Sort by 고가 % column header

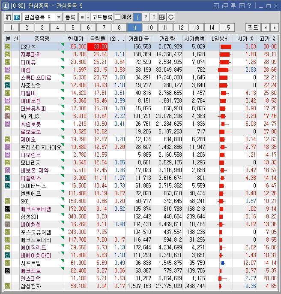[268, 39]
